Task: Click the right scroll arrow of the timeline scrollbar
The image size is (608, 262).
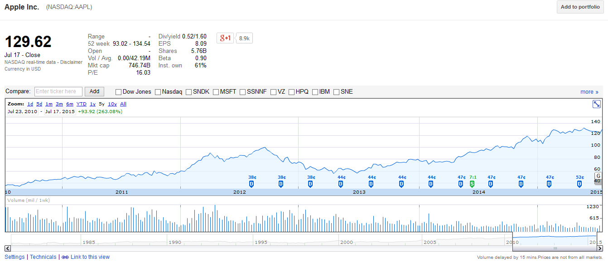Action: [600, 248]
